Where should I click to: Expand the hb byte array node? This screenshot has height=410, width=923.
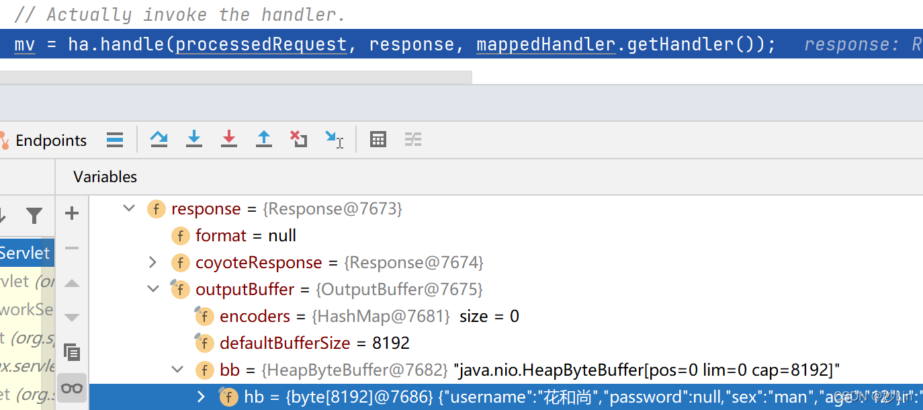(x=201, y=397)
